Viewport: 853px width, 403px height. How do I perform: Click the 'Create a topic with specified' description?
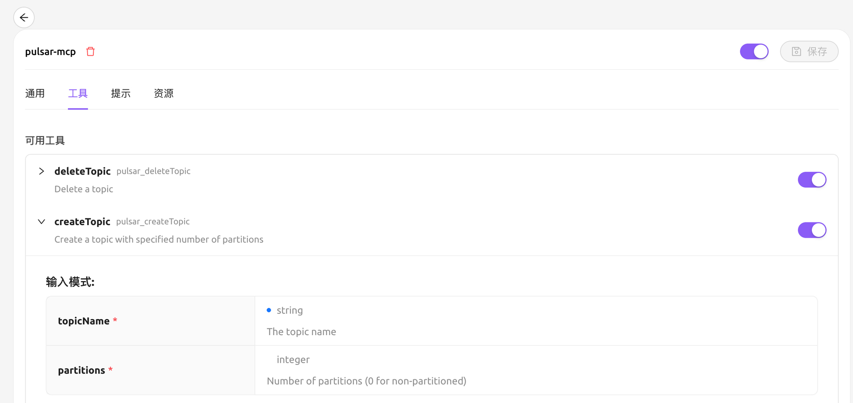159,239
